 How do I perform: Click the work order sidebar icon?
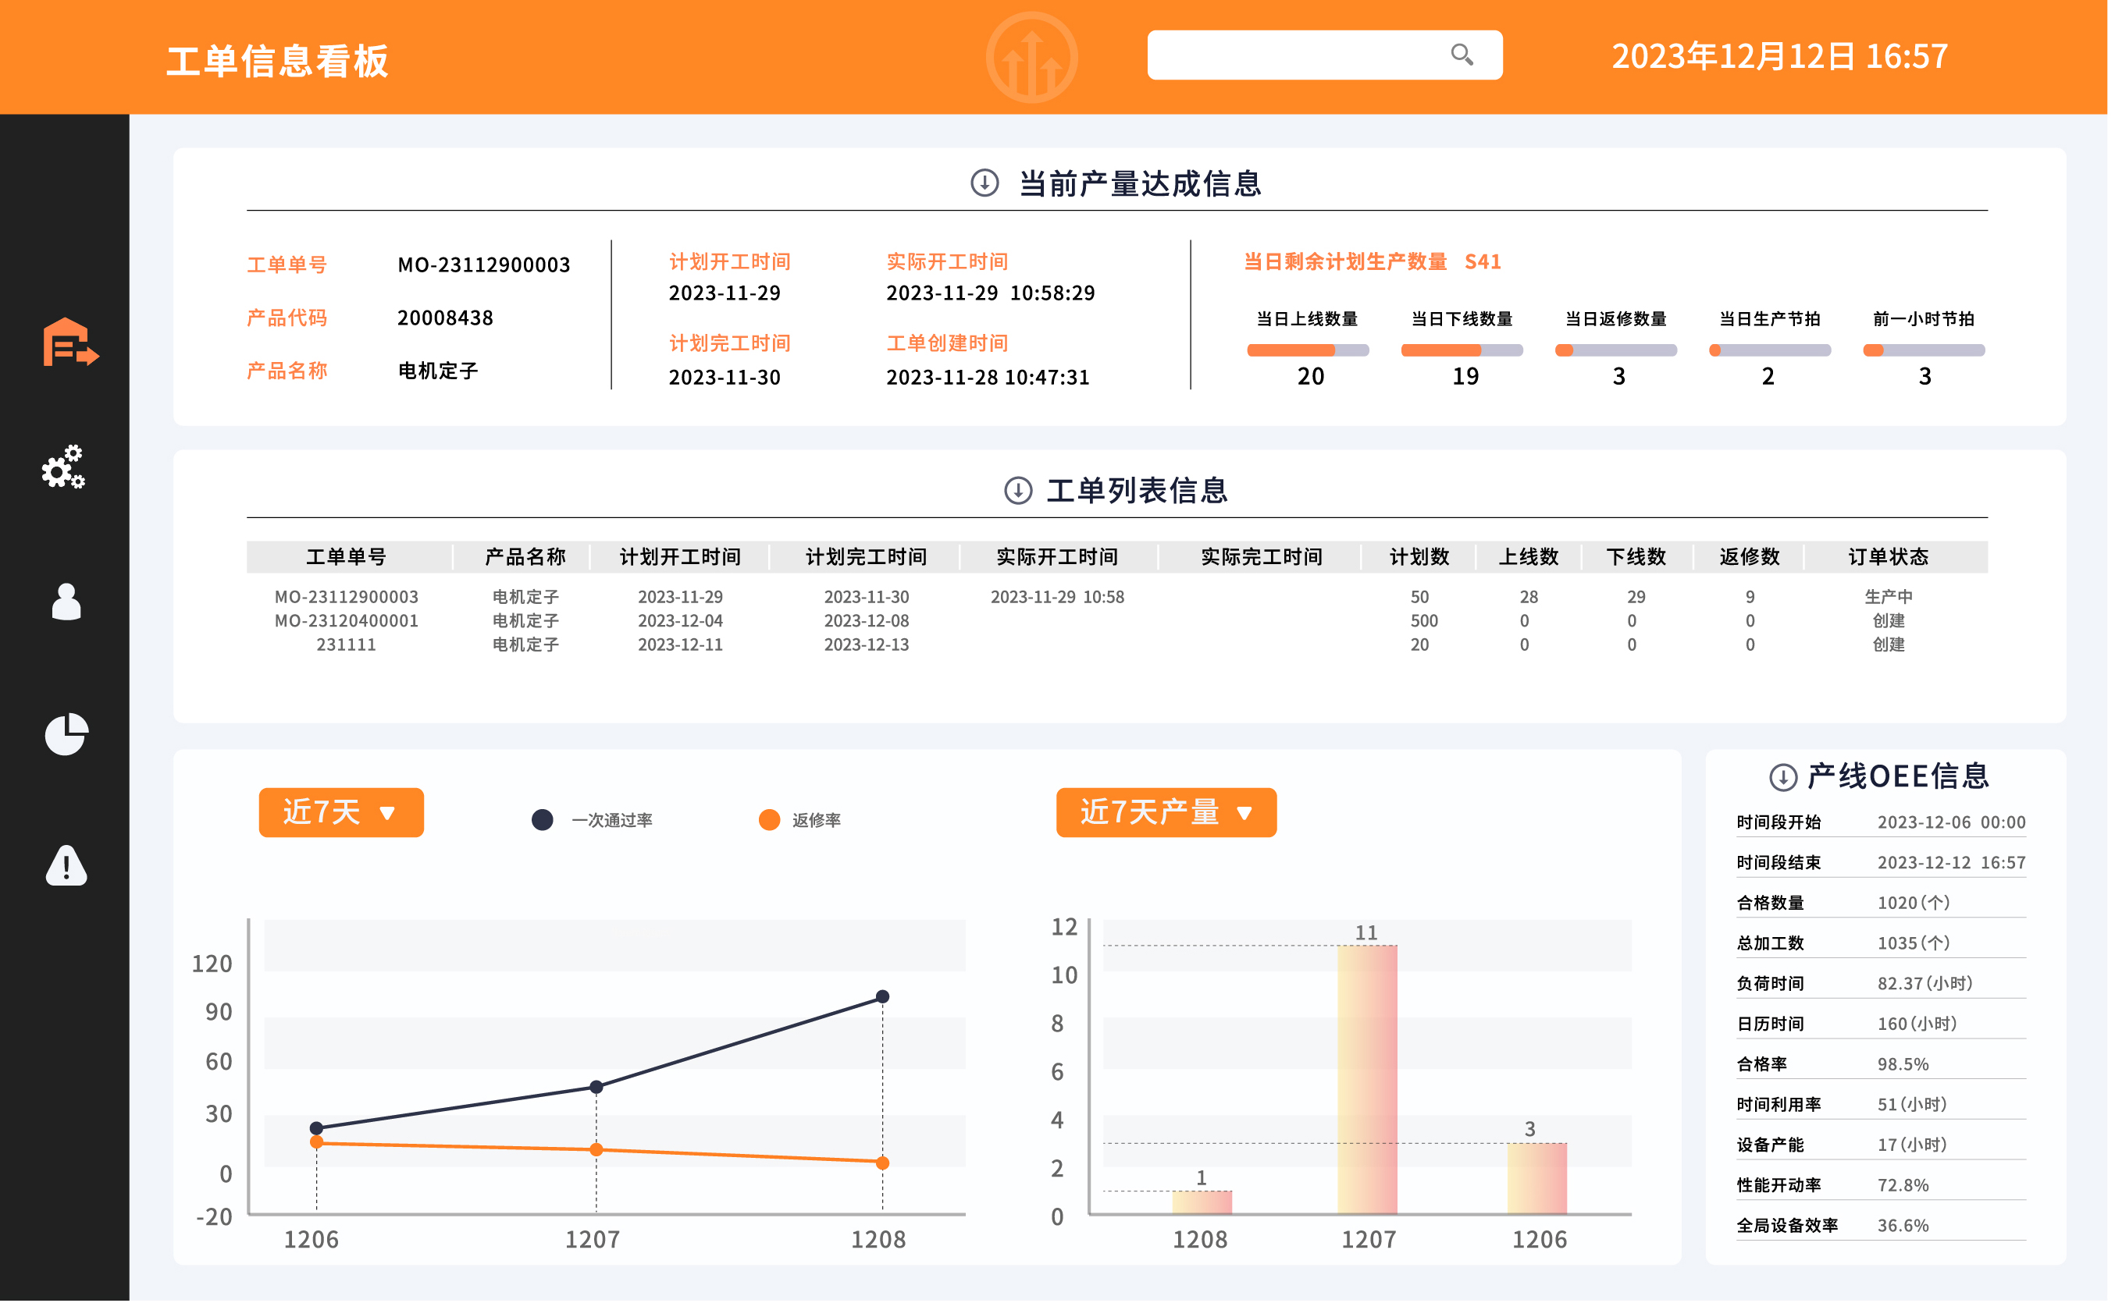(x=69, y=342)
